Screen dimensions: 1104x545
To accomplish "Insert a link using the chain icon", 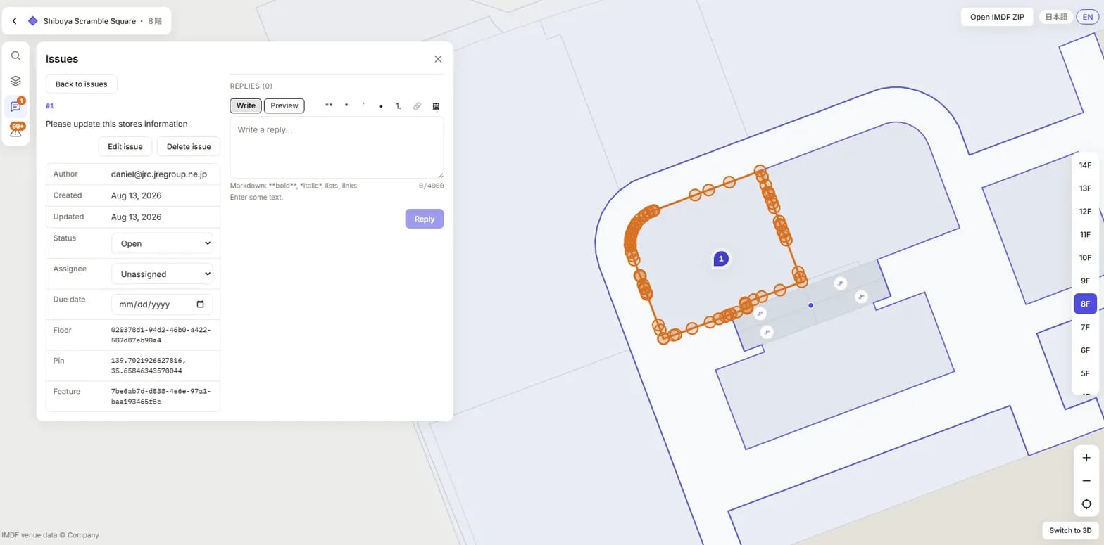I will (x=417, y=106).
